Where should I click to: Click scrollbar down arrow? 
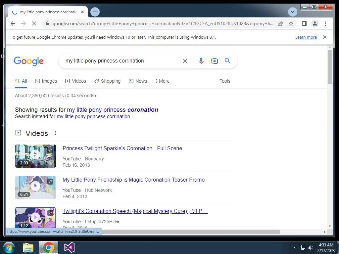(x=330, y=226)
